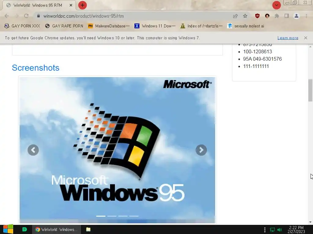Click the address bar URL

83,16
